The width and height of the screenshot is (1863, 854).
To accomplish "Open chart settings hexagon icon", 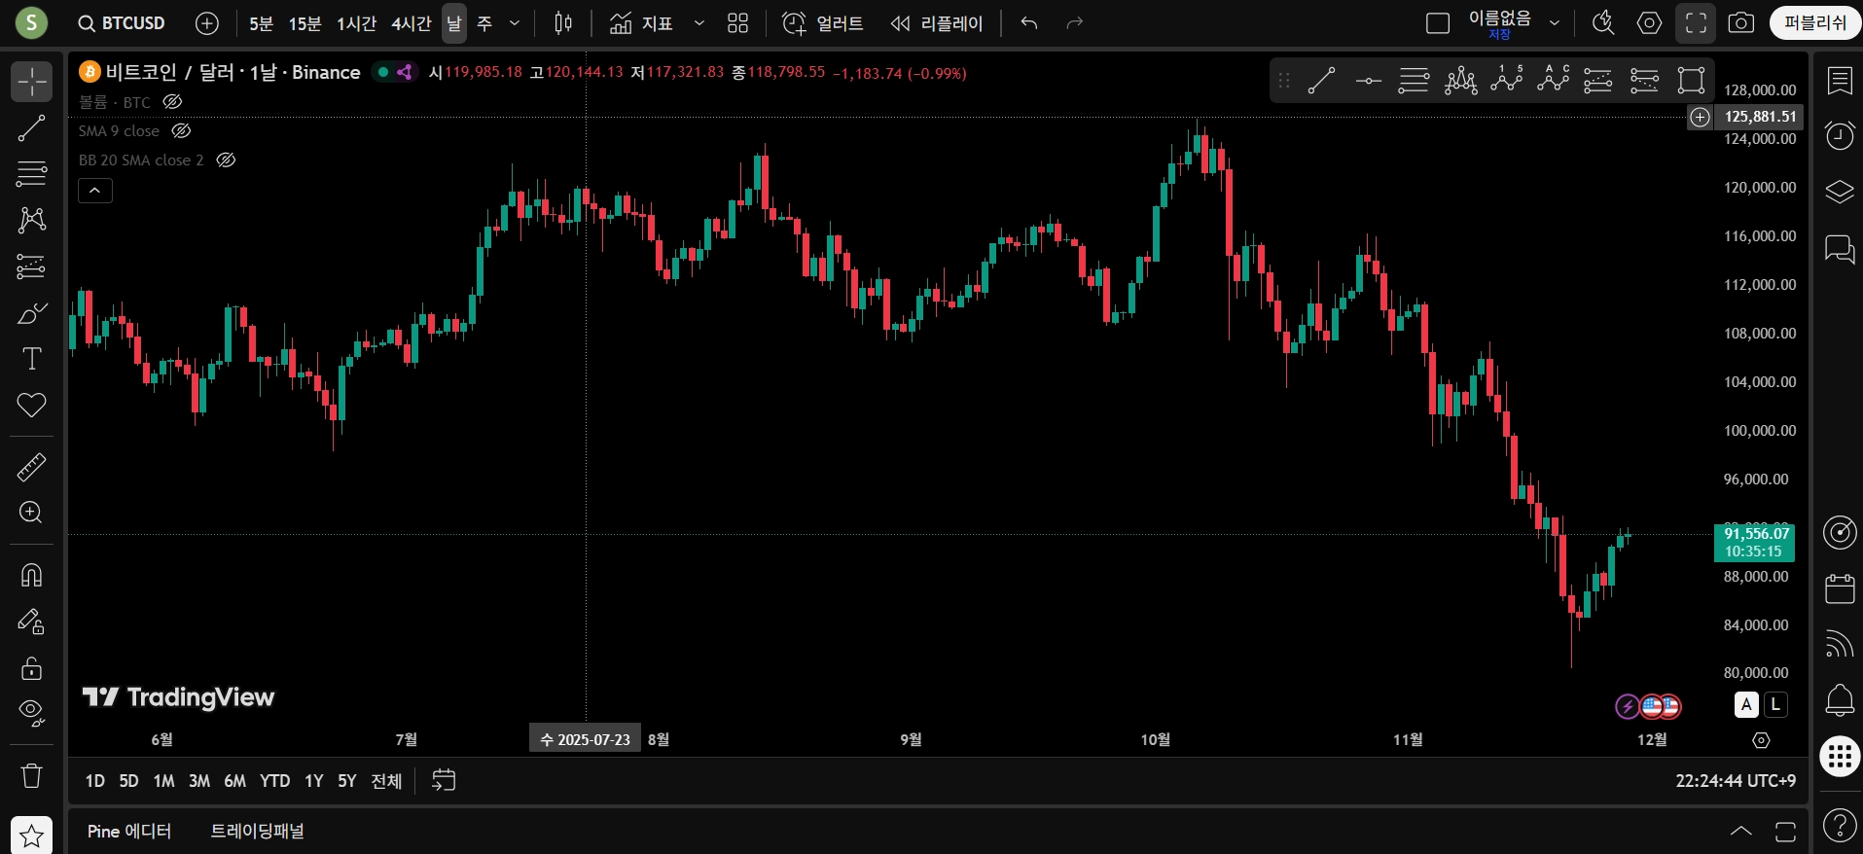I will (x=1650, y=23).
